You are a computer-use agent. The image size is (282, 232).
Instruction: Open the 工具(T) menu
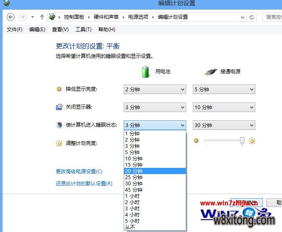(83, 30)
